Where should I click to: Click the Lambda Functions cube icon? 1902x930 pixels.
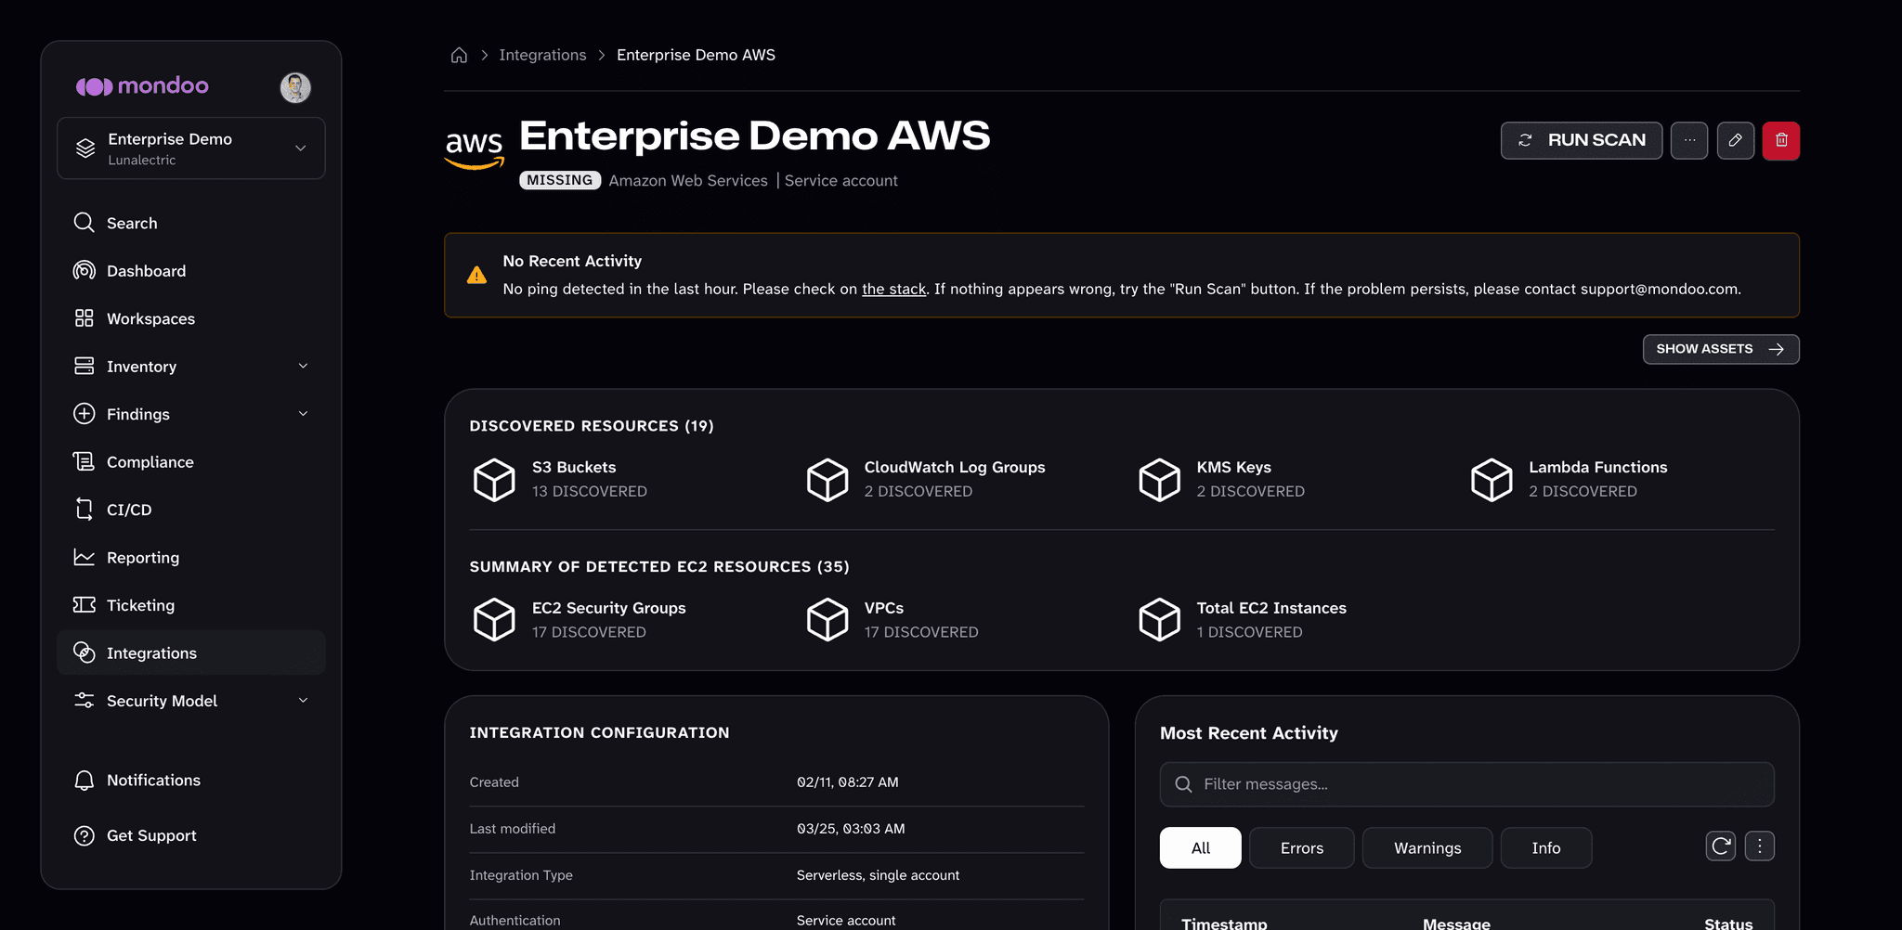1492,480
